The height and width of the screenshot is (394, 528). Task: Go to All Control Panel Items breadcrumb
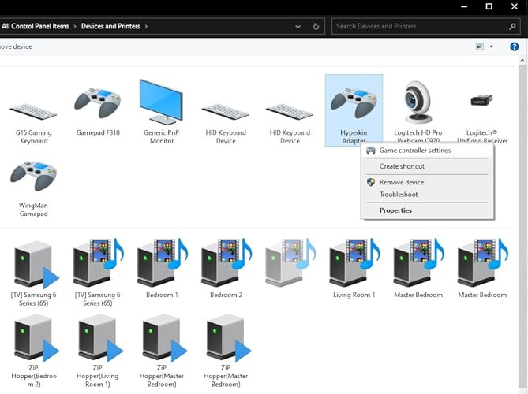click(x=35, y=26)
